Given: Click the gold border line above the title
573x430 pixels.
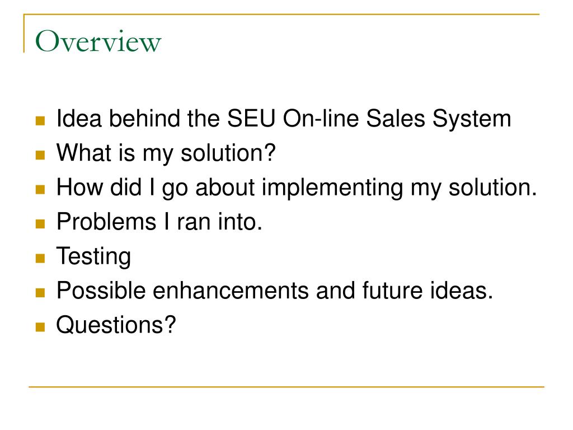Looking at the screenshot, I should tap(281, 15).
